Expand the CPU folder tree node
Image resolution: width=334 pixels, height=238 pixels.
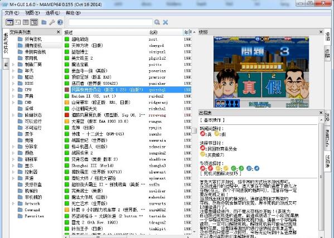[x=13, y=90]
